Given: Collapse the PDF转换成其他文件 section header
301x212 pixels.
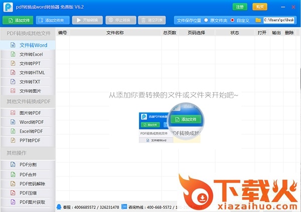Looking at the screenshot, I should click(28, 33).
